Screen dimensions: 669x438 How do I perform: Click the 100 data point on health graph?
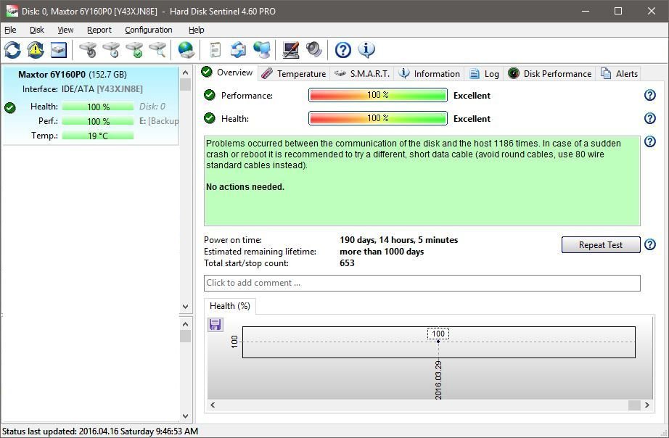coord(438,342)
